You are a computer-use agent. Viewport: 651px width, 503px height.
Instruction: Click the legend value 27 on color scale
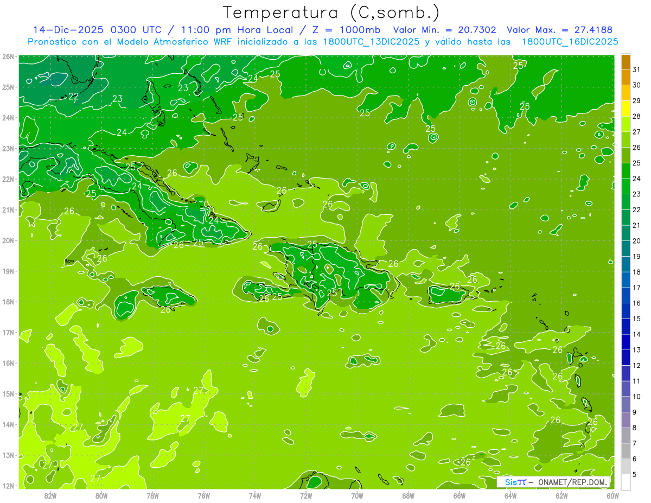click(637, 132)
